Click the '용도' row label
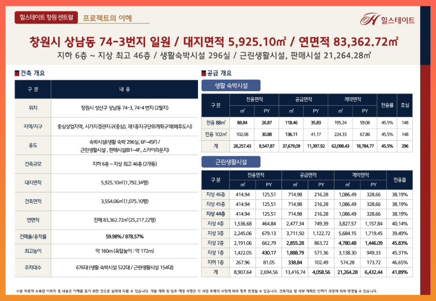436x301 pixels. 33,145
